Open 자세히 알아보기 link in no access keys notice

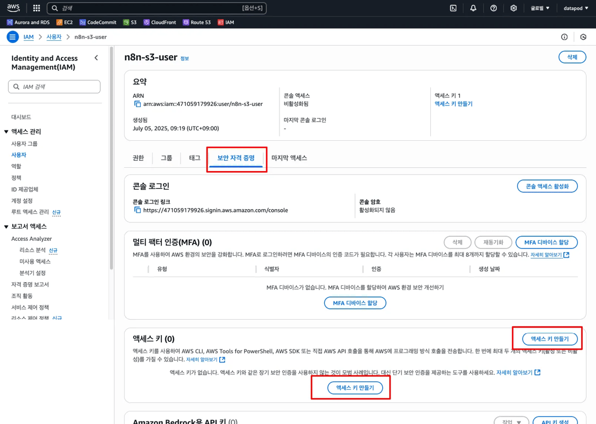click(x=518, y=372)
